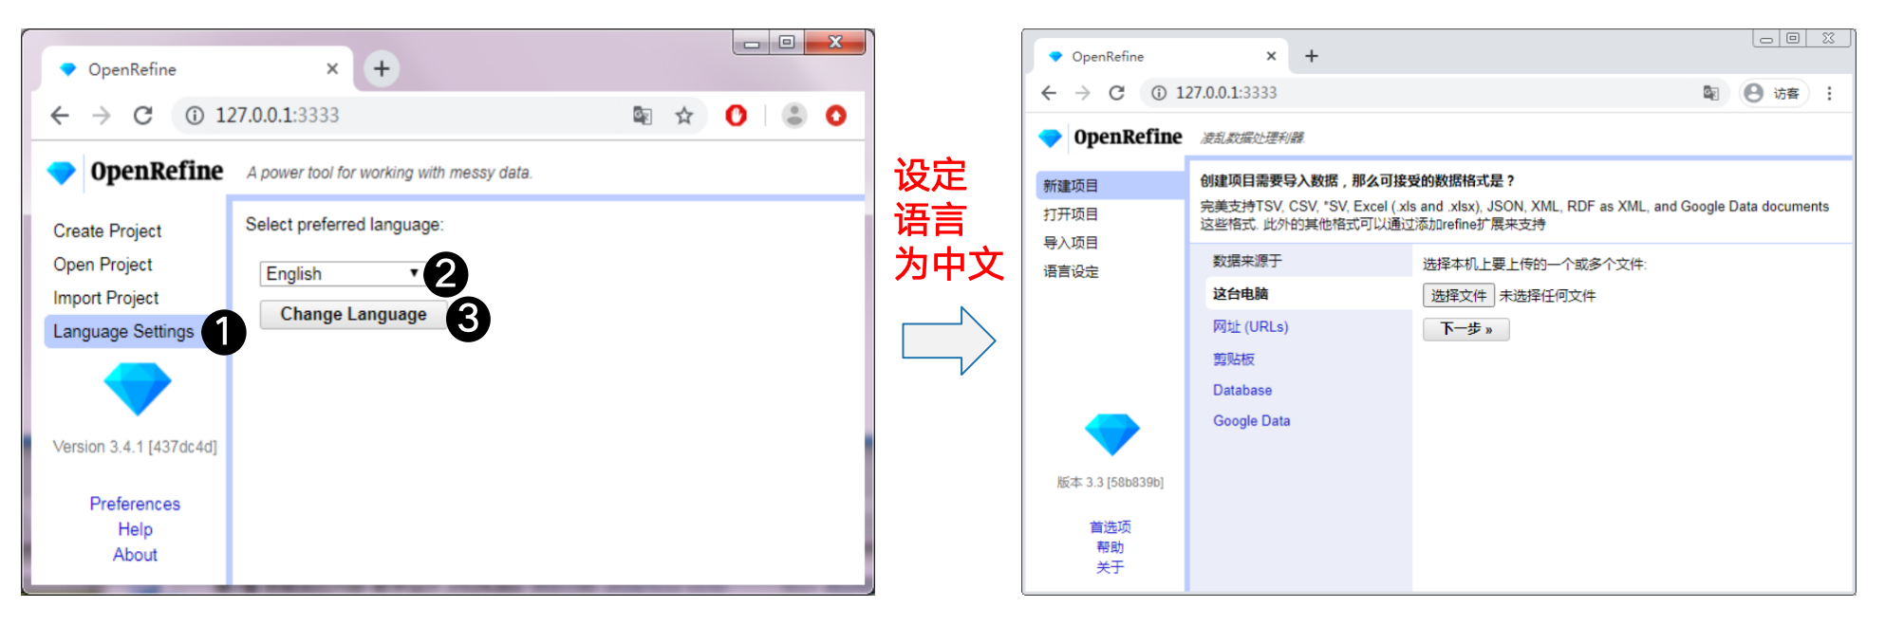Reload page in right Chinese browser window
This screenshot has width=1885, height=626.
1117,93
